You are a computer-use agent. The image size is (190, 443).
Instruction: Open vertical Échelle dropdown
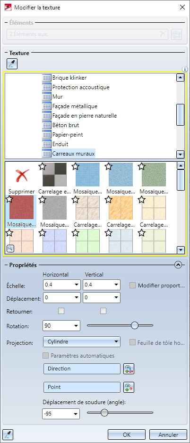pos(116,285)
